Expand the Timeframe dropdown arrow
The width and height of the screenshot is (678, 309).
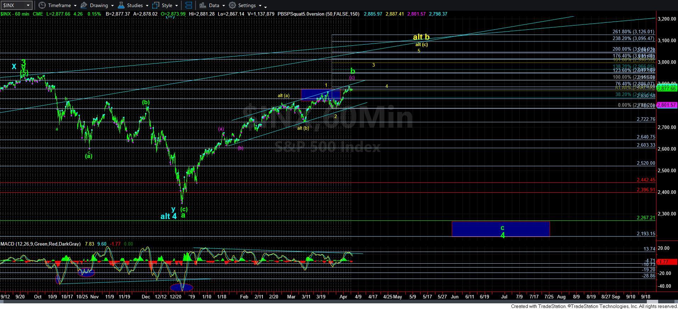point(75,6)
